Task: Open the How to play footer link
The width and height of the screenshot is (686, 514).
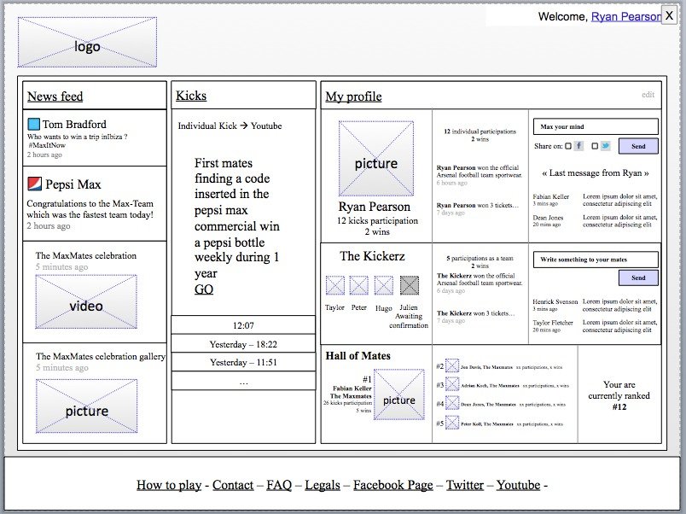Action: point(169,485)
